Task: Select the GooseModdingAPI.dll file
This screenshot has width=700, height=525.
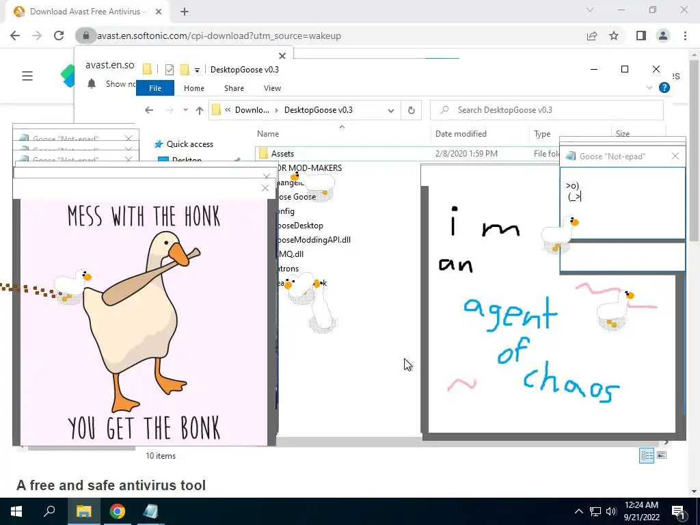Action: (314, 240)
